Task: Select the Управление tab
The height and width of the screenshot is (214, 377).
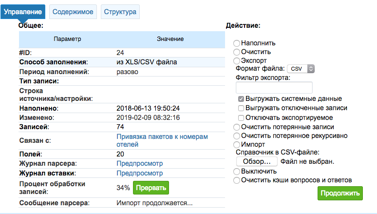Action: coord(23,12)
